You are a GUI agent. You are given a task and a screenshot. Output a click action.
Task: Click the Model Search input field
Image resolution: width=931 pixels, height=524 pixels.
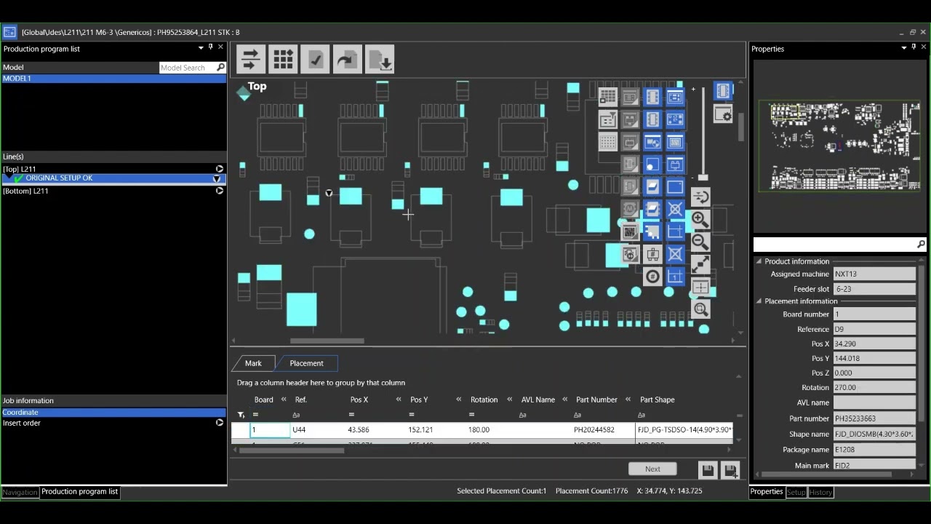coord(188,68)
